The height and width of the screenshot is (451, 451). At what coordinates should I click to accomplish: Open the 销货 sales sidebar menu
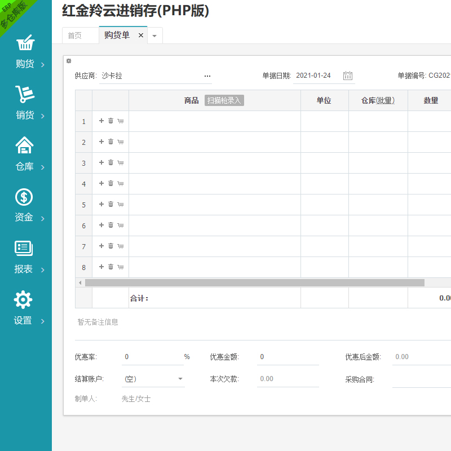click(x=25, y=104)
